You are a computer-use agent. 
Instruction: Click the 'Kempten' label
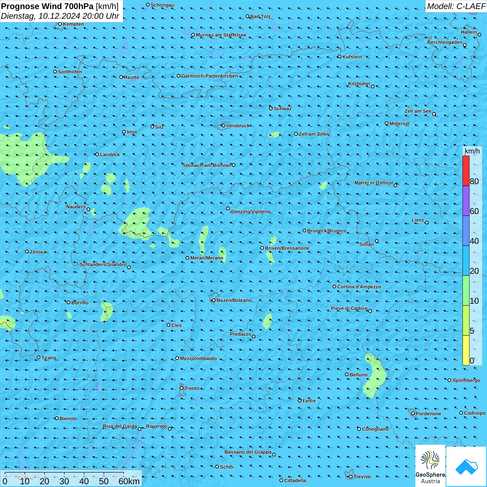click(73, 24)
